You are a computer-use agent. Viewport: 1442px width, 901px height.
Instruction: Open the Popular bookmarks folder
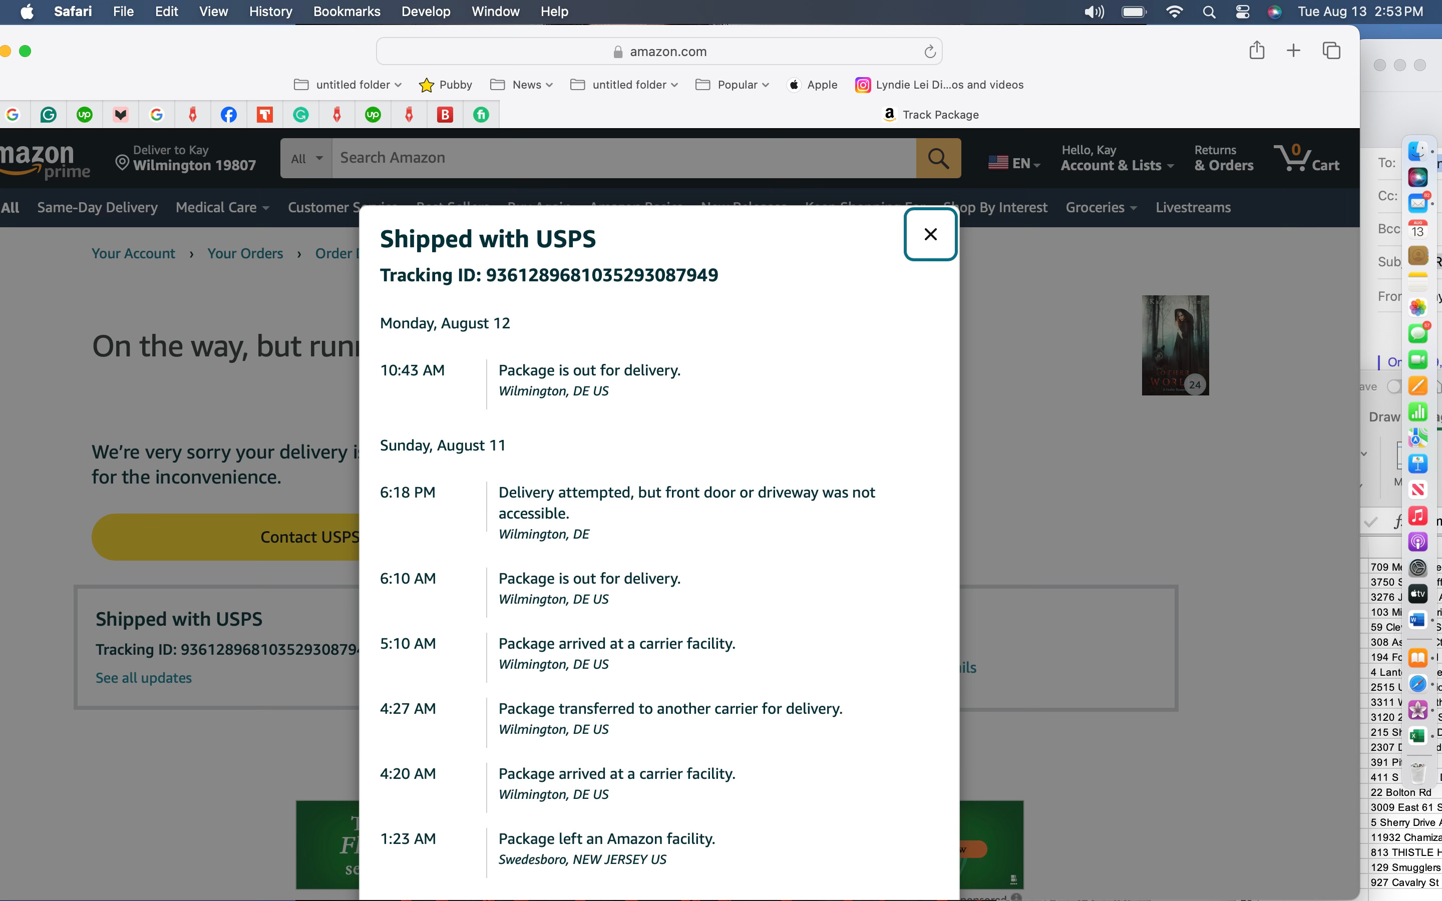[733, 85]
